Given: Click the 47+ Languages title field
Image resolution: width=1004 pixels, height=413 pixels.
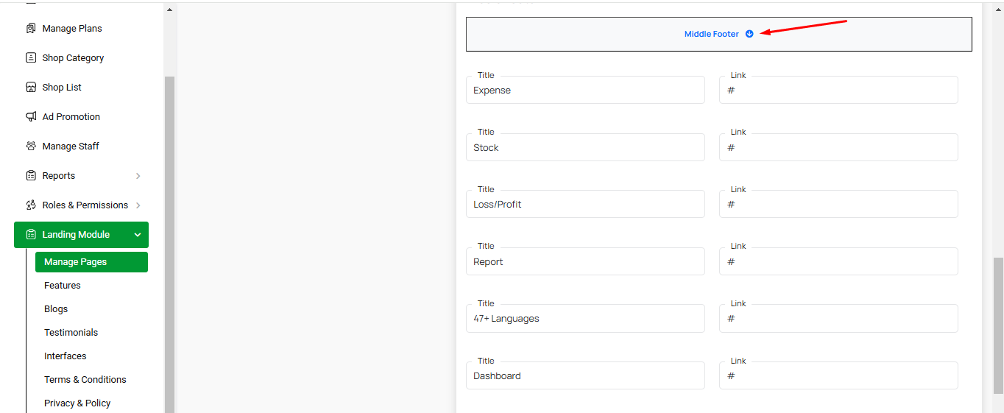Looking at the screenshot, I should pyautogui.click(x=585, y=319).
